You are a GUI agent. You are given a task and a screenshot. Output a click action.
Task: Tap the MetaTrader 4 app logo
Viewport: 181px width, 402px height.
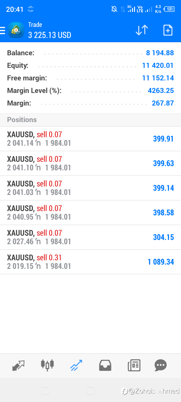click(x=16, y=30)
